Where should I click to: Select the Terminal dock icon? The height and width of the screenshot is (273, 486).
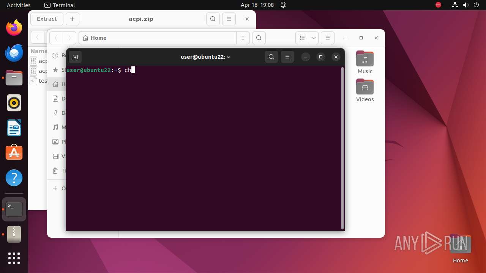(14, 209)
